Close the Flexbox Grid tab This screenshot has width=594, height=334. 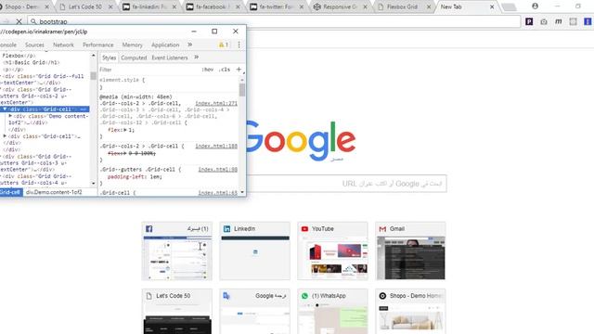pos(429,6)
